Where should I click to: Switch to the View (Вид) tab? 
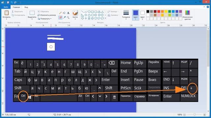tap(26, 7)
